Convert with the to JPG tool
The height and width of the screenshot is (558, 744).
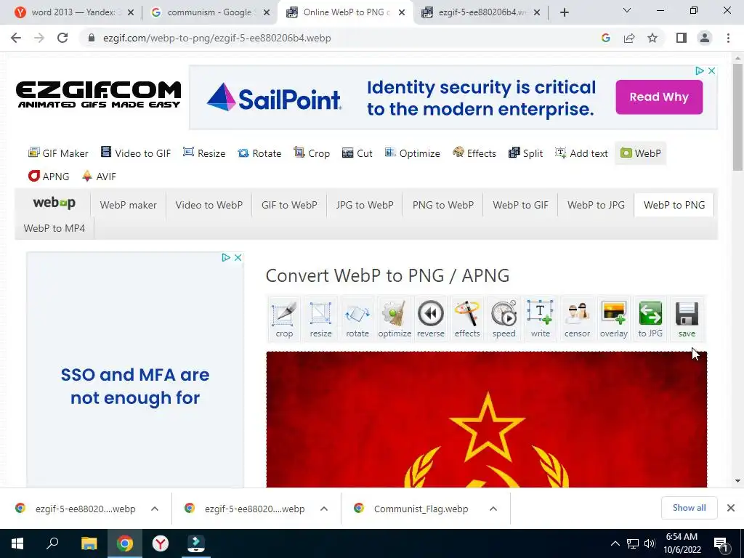tap(650, 318)
